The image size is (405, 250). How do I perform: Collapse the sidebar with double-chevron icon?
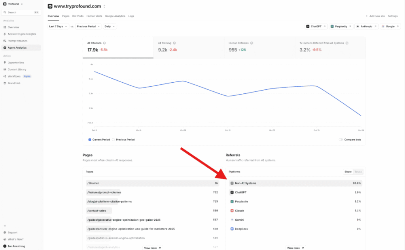click(x=5, y=225)
